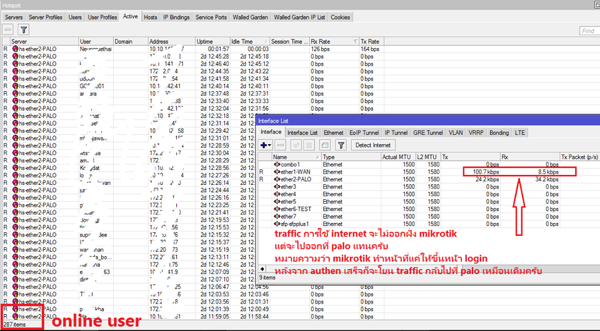Screen dimensions: 600x331
Task: Select the VLAN tab in Interface List
Action: [x=456, y=132]
